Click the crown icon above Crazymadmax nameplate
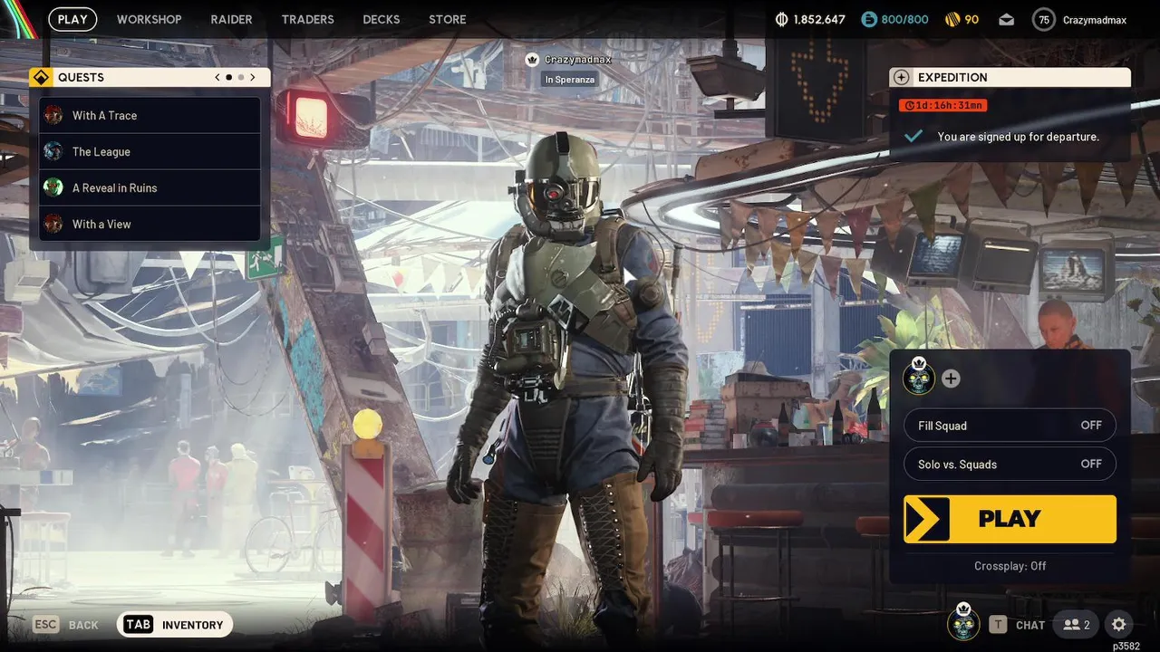The height and width of the screenshot is (652, 1160). pos(533,59)
